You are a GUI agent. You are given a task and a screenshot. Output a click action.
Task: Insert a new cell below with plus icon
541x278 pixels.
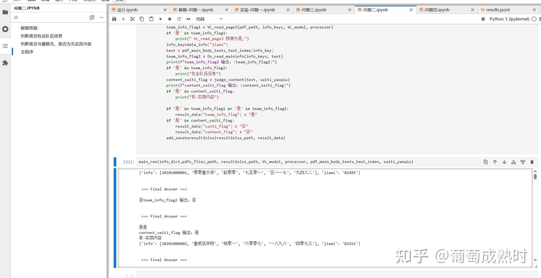click(x=123, y=19)
